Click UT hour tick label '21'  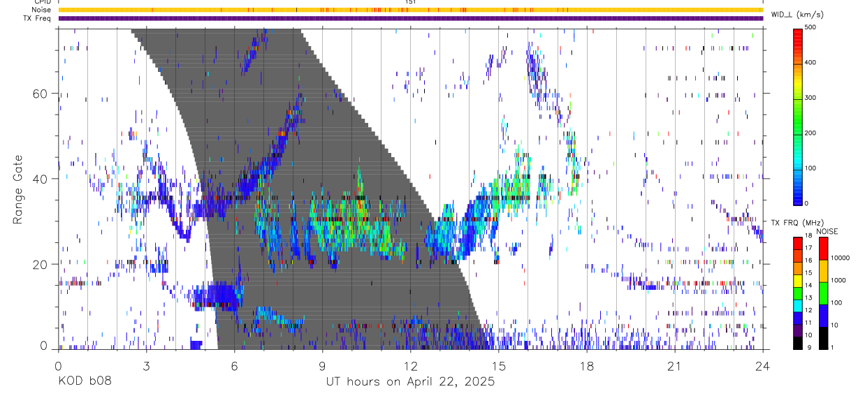[x=674, y=365]
